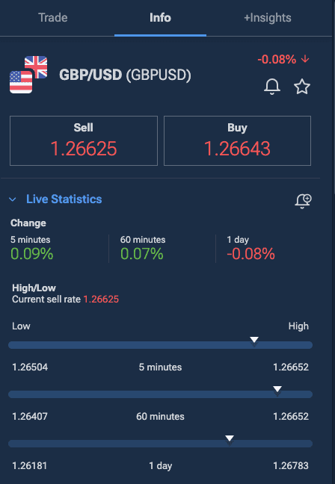Add a live statistics alert (bell plus icon)

point(303,201)
